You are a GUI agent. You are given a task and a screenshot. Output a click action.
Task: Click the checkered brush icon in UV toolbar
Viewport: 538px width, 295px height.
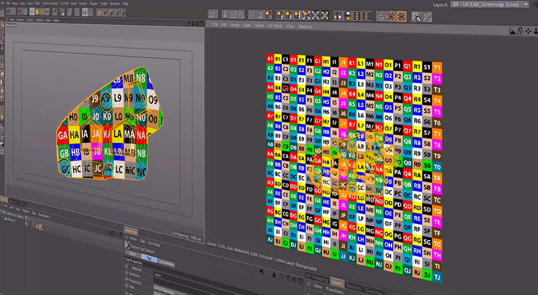pos(225,15)
